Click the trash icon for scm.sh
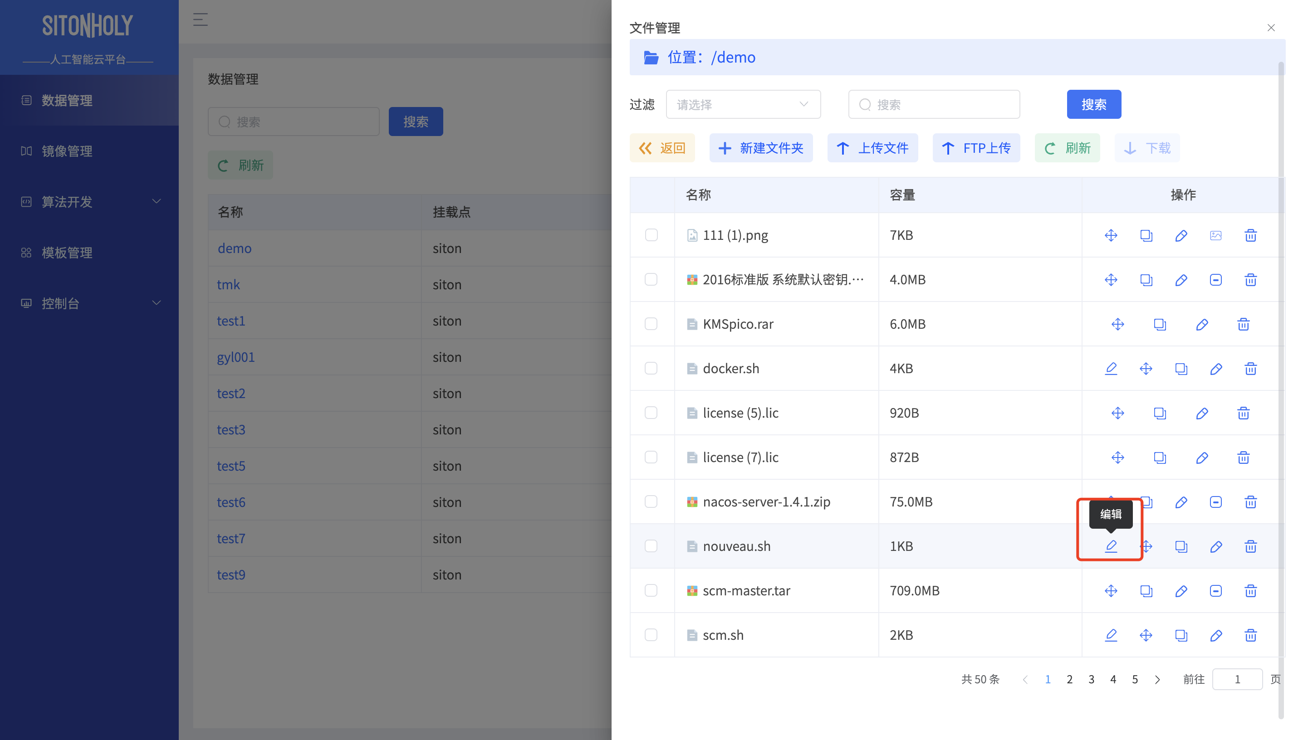The image size is (1303, 740). [1251, 635]
